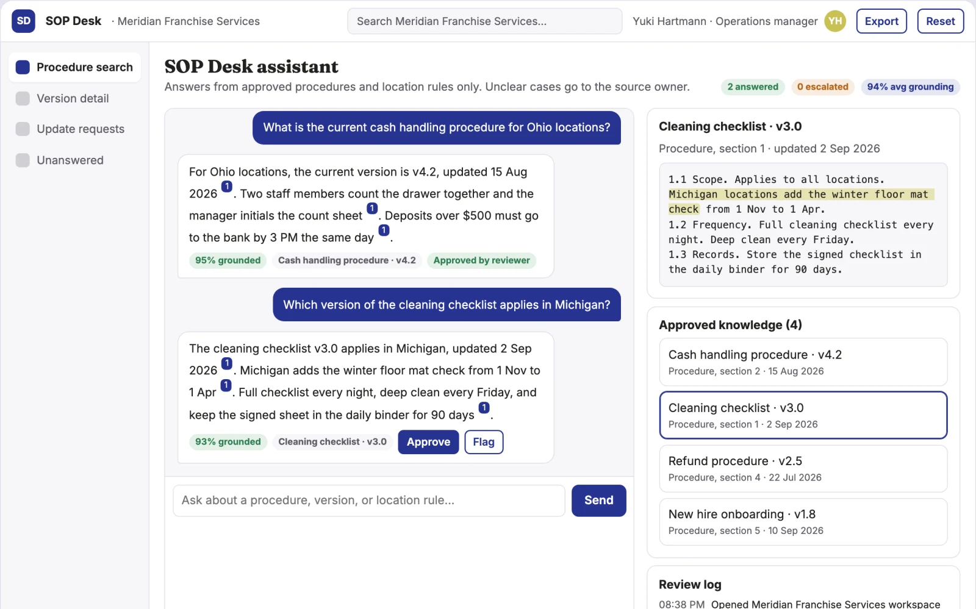
Task: Open citation 1 after 'initials the count sheet'
Action: pos(372,208)
